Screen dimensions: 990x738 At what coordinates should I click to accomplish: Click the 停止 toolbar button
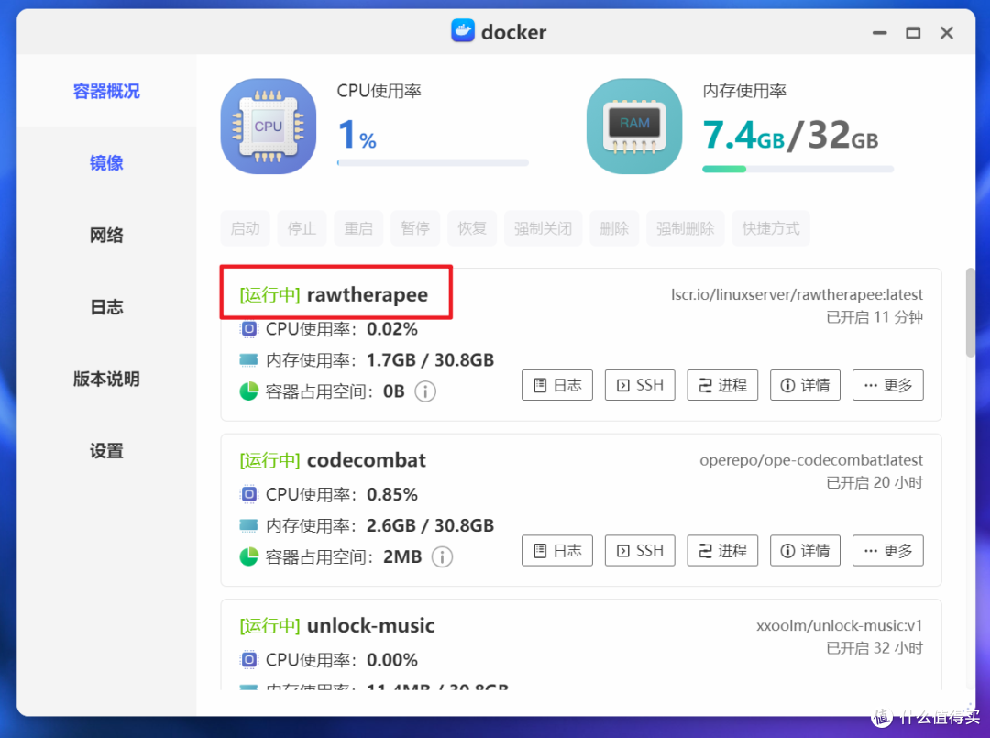(x=302, y=228)
